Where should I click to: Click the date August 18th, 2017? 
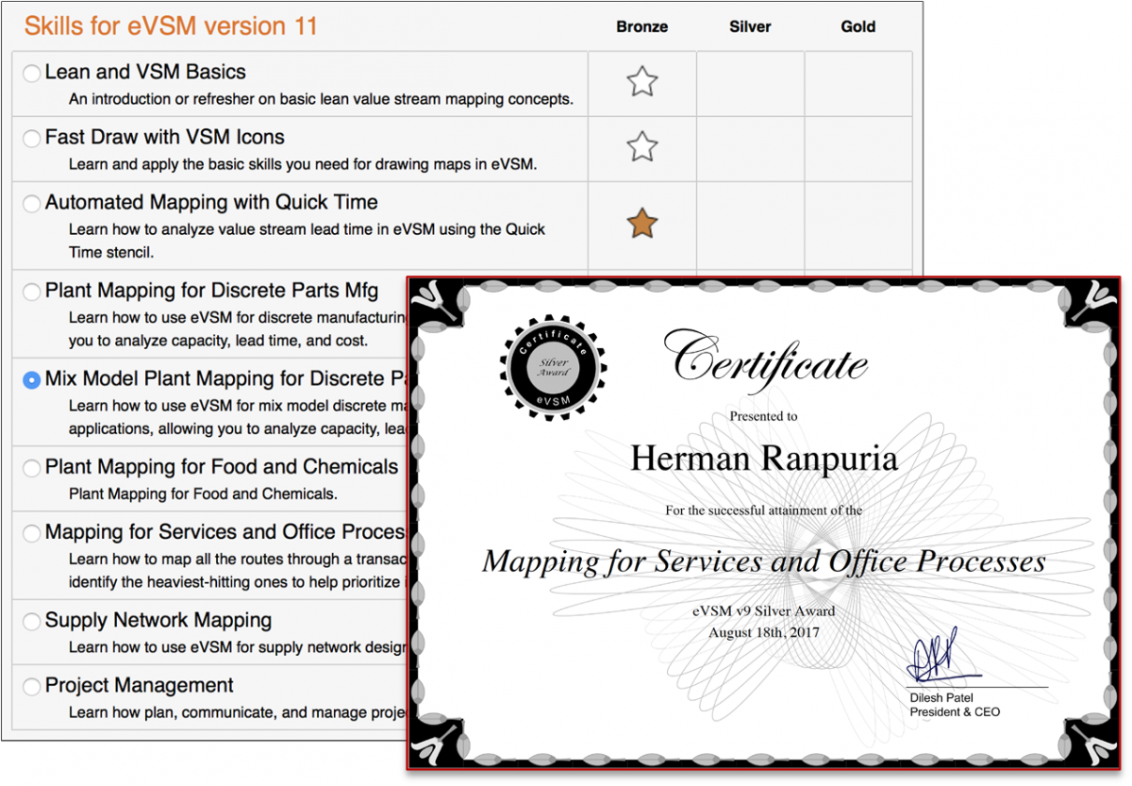764,632
